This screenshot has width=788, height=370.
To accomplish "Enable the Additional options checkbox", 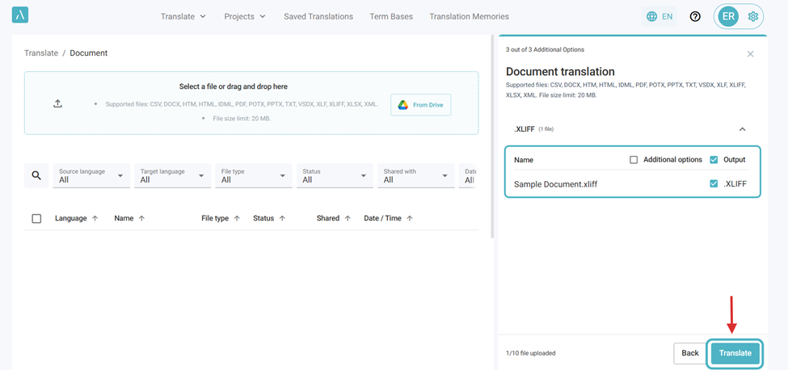I will 634,160.
